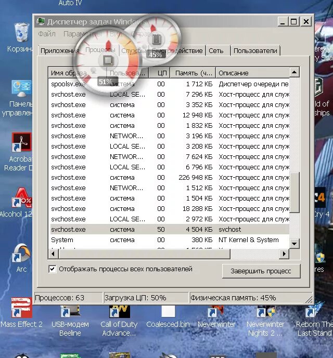Select svchost.exe with 7 296 КБ memory
The width and height of the screenshot is (333, 358).
[x=169, y=94]
